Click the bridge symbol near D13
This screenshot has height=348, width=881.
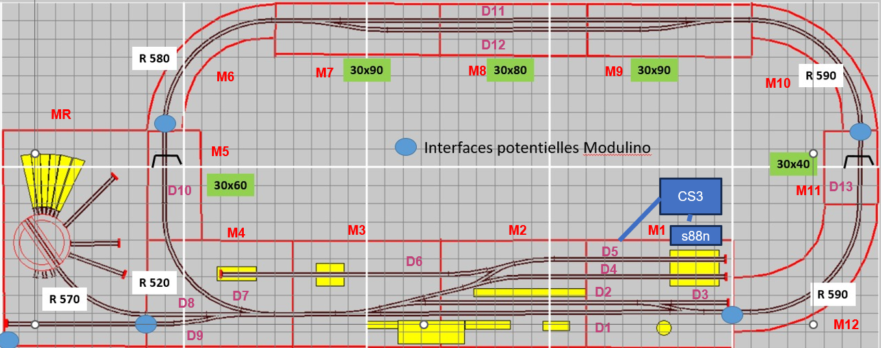point(858,161)
